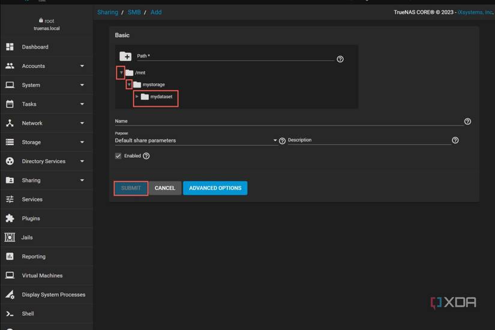Expand the System menu arrow
The image size is (495, 330).
(x=82, y=85)
